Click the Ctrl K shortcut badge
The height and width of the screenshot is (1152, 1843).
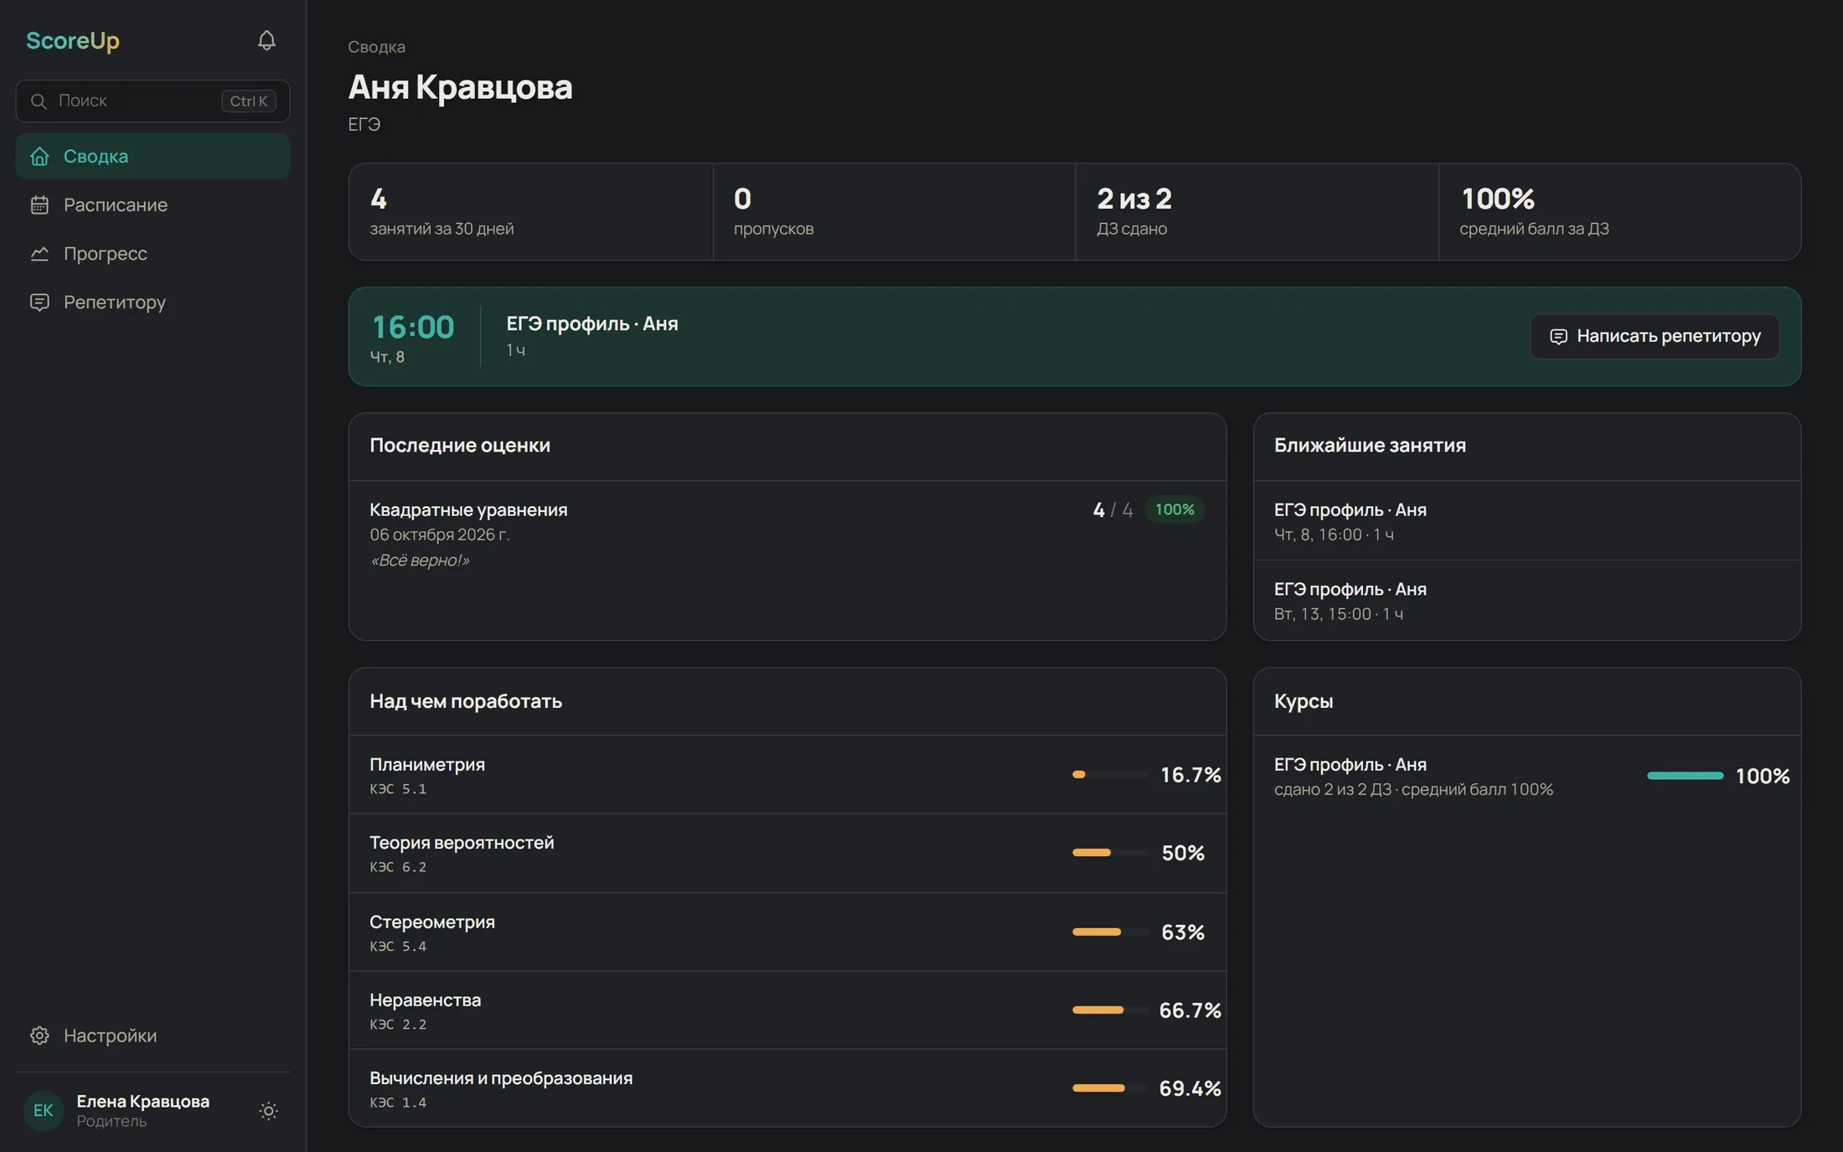click(249, 101)
